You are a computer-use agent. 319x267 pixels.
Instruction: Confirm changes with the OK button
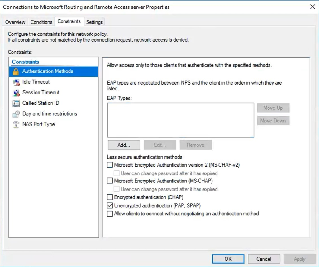point(228,259)
